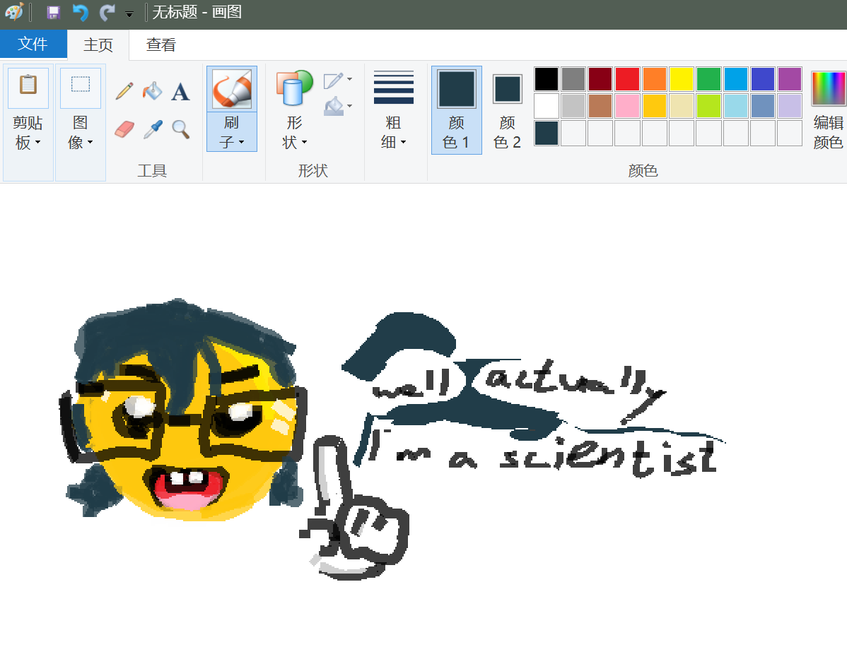Click the Paste clipboard icon
The width and height of the screenshot is (847, 647).
pyautogui.click(x=28, y=86)
